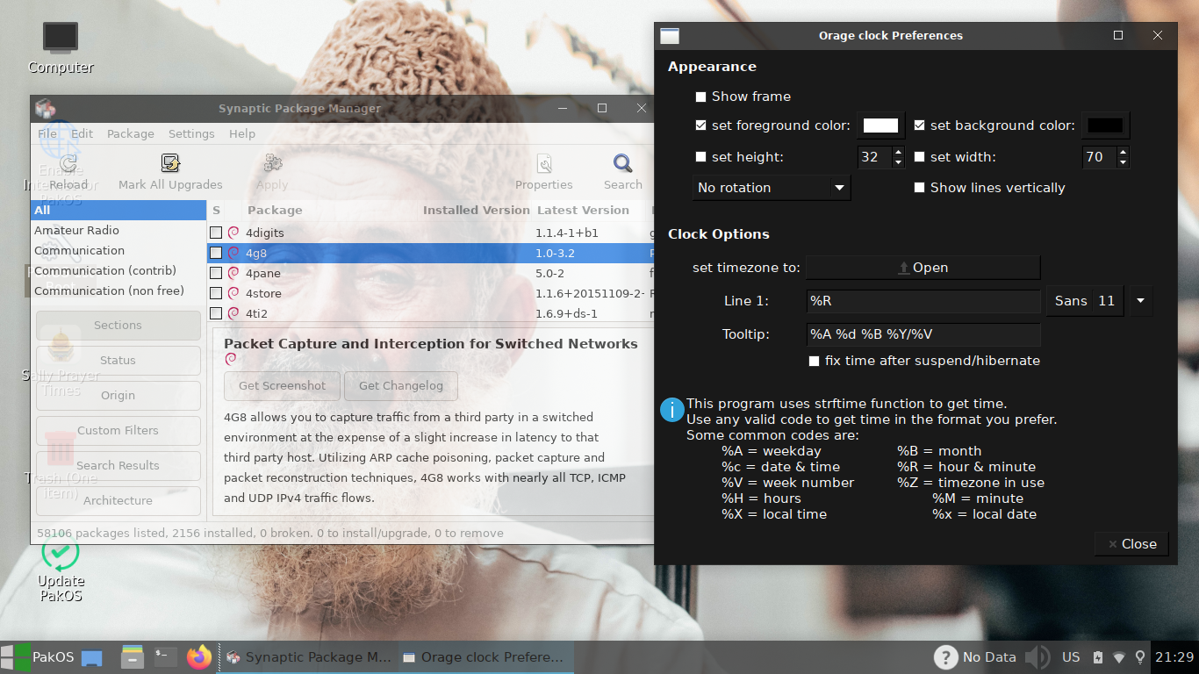
Task: Click the volume speaker icon in tray
Action: click(x=1037, y=657)
